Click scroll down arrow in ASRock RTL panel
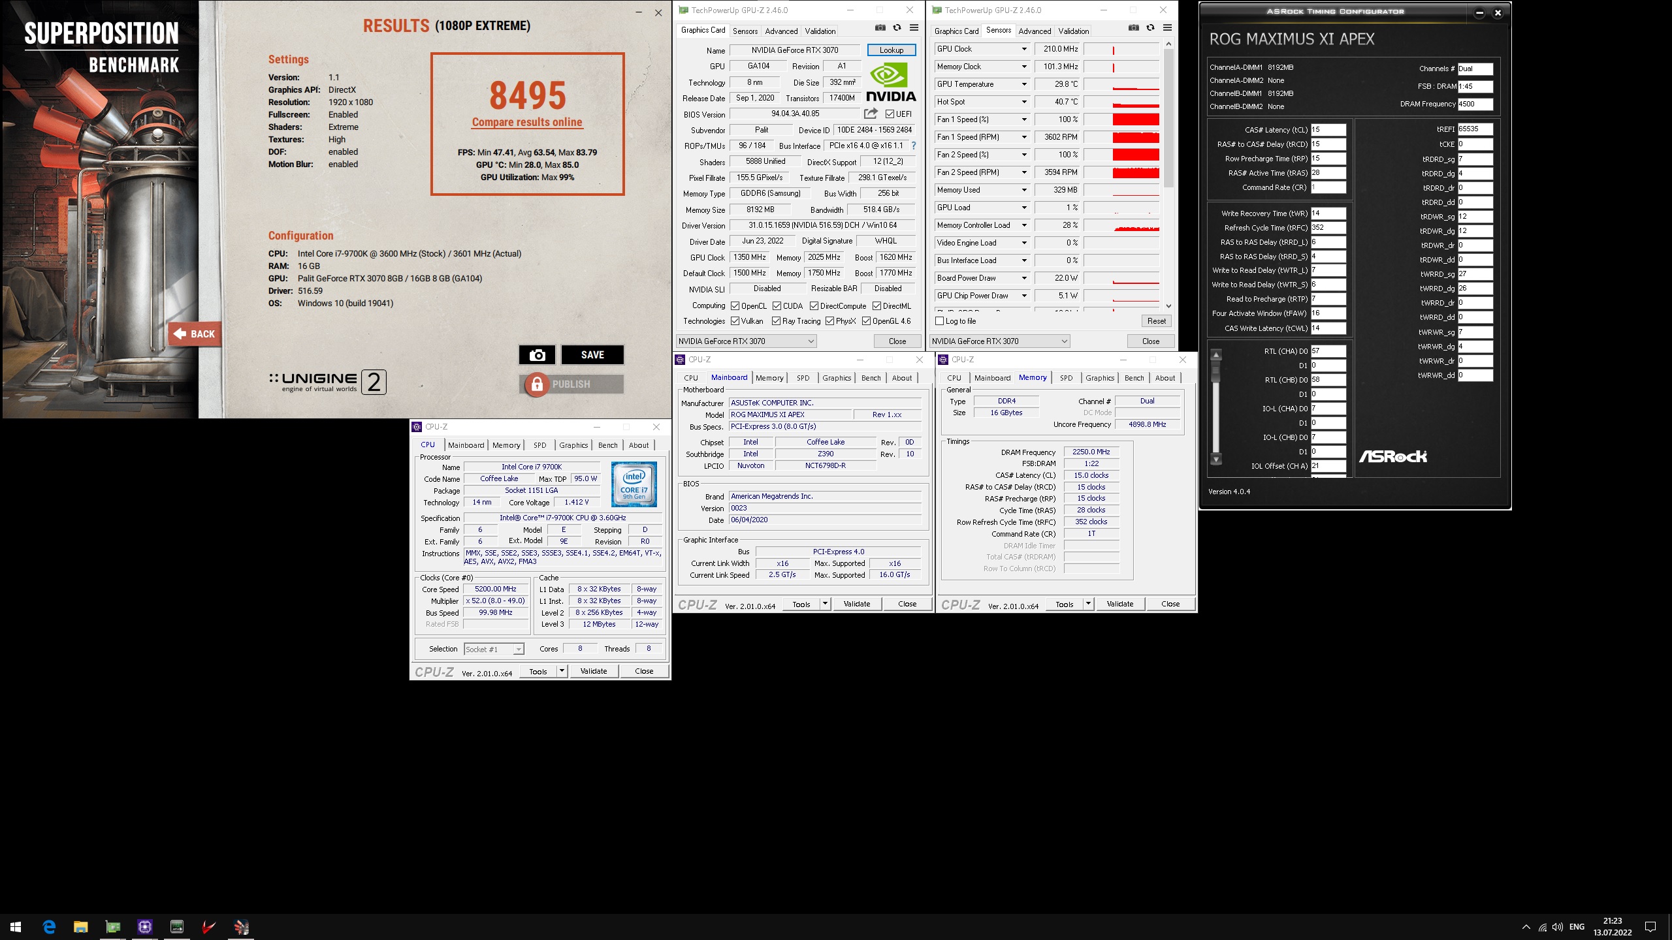This screenshot has width=1672, height=940. 1215,459
